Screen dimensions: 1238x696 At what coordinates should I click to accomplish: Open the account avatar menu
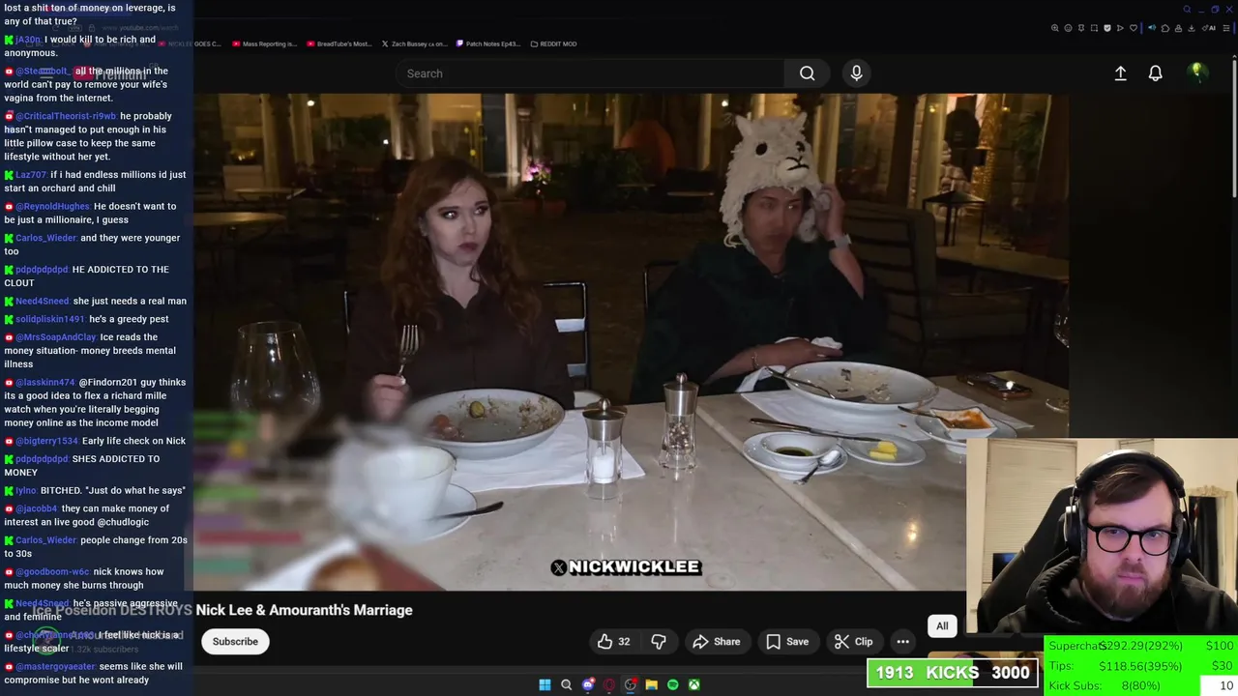click(1197, 72)
